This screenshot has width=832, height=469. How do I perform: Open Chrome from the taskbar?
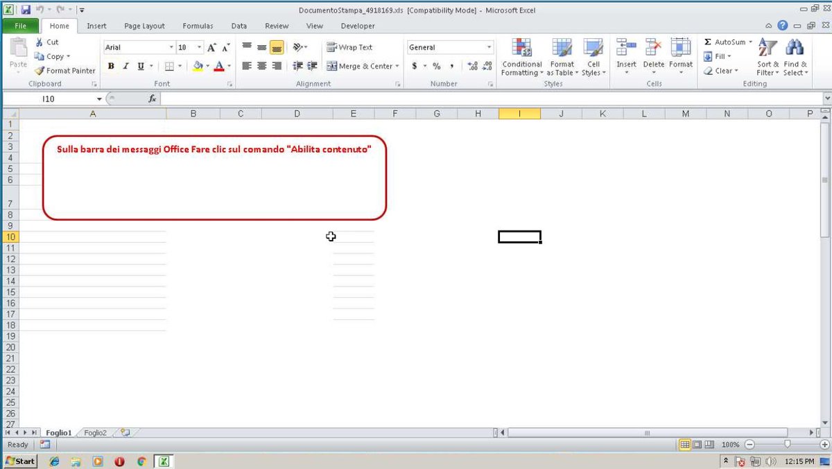141,461
